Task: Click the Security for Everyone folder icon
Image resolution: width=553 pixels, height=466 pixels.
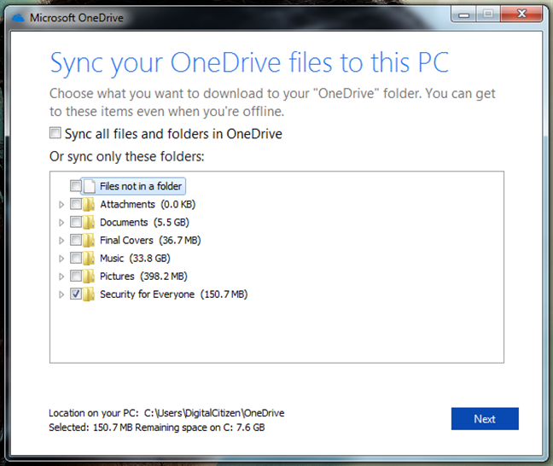Action: coord(89,294)
